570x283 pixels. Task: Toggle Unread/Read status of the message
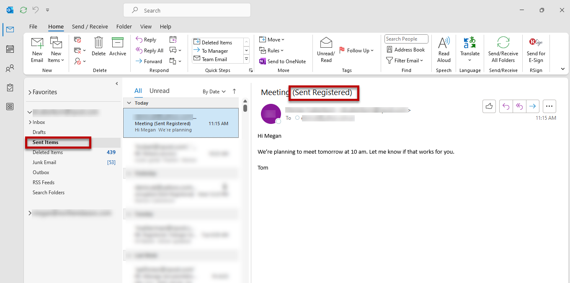(326, 49)
